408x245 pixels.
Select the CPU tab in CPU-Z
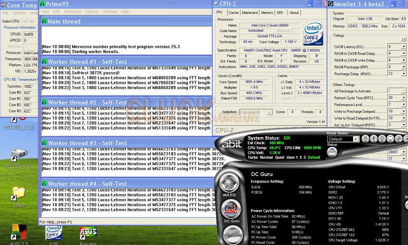tap(219, 12)
